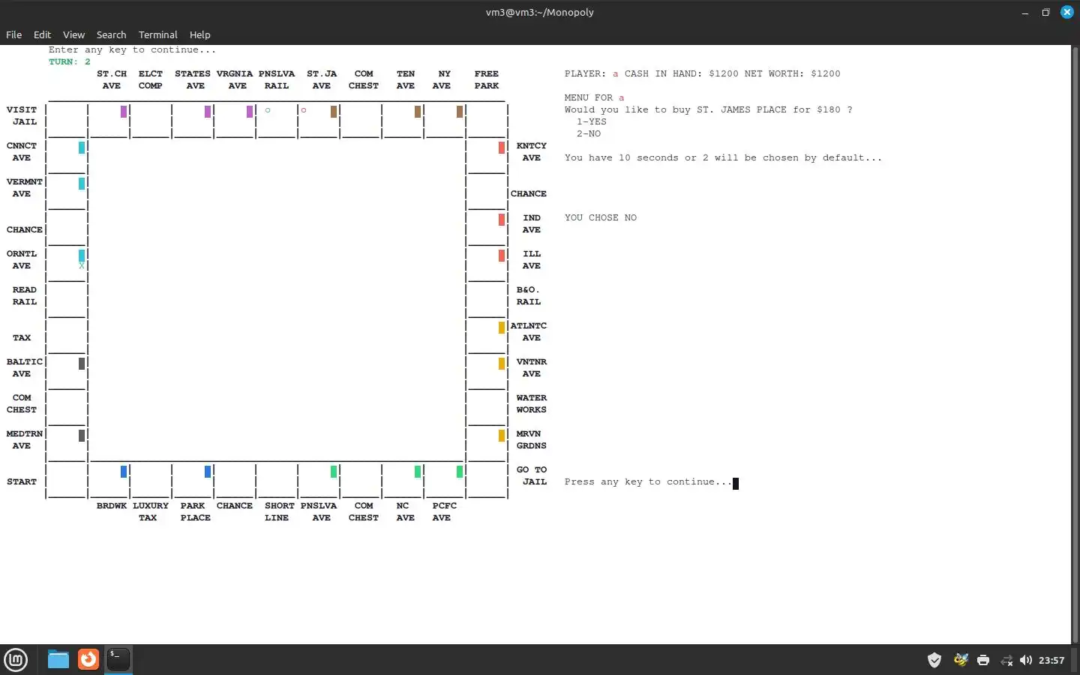The width and height of the screenshot is (1080, 675).
Task: Click brown marker on NY AVE square
Action: tap(460, 112)
